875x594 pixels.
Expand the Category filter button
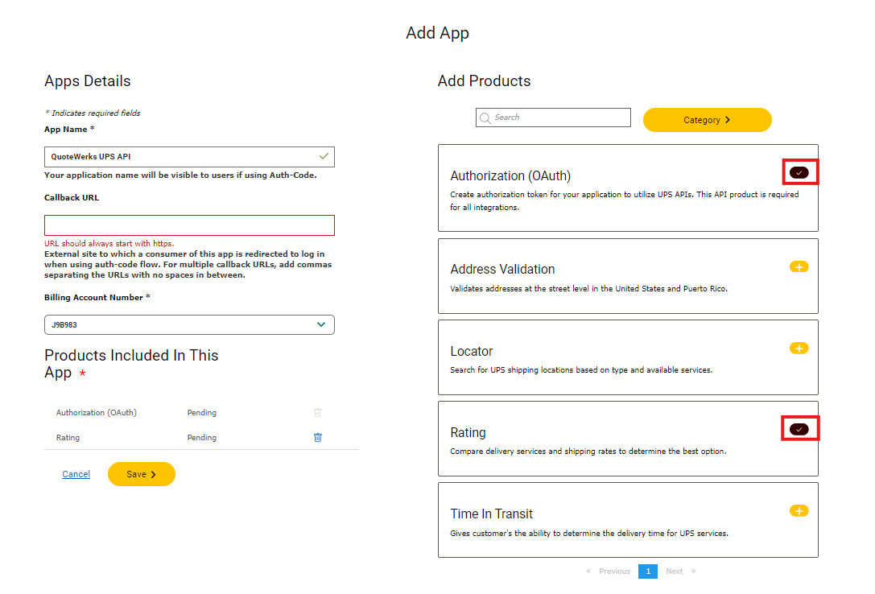coord(707,120)
